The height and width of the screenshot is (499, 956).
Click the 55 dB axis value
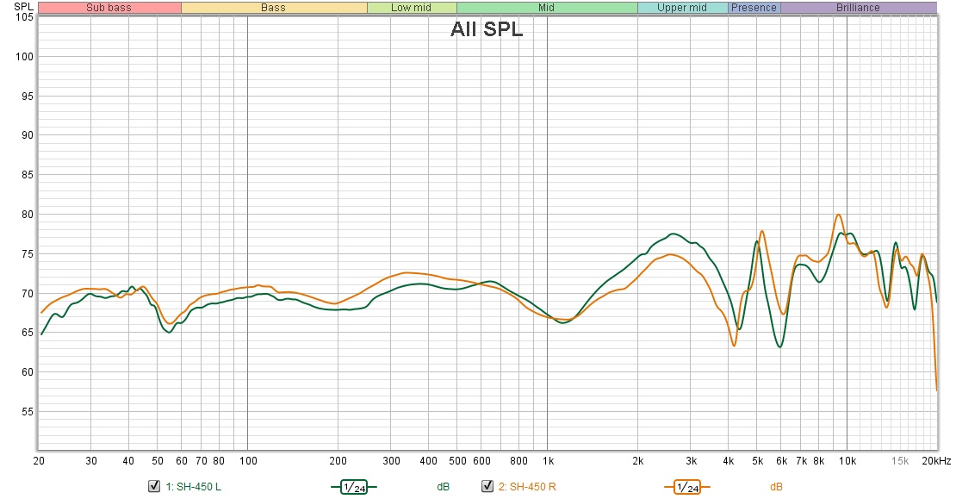pos(28,412)
